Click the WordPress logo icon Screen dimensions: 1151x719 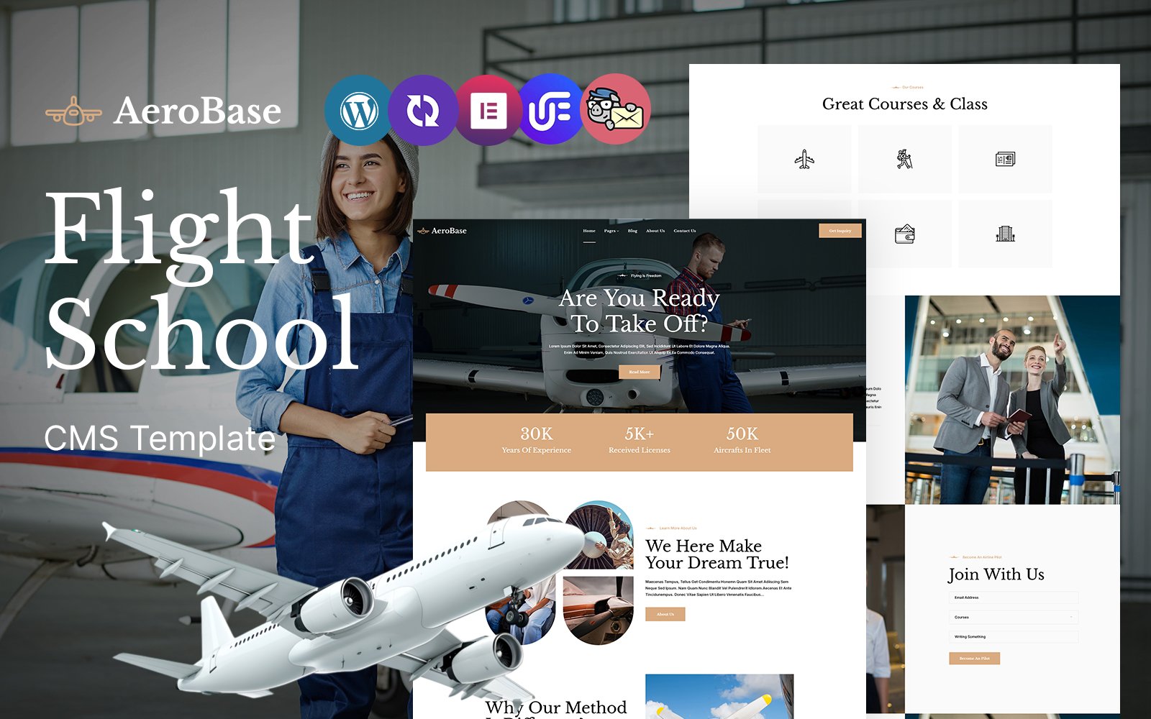click(x=358, y=111)
